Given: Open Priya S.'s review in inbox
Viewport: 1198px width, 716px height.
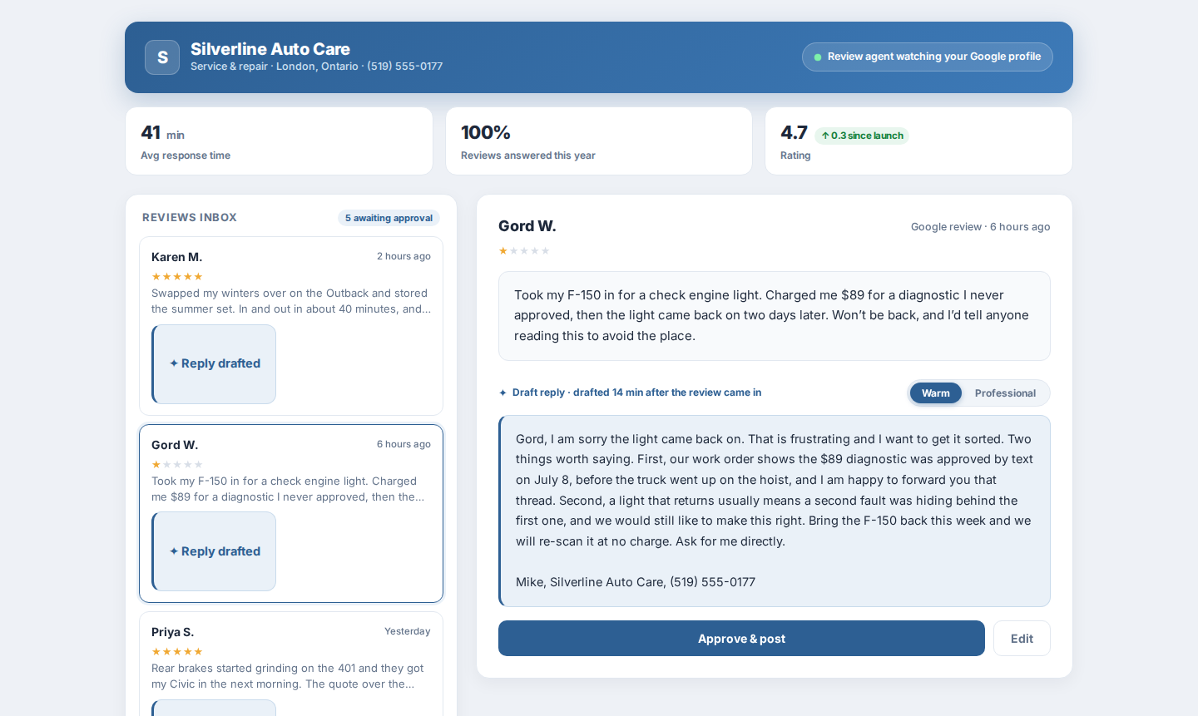Looking at the screenshot, I should coord(291,664).
